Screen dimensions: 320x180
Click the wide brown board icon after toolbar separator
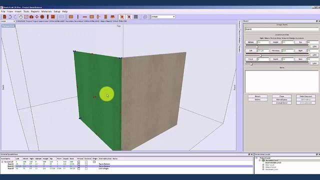[71, 17]
